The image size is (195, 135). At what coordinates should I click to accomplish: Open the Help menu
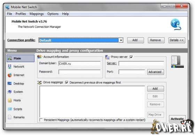point(65,14)
